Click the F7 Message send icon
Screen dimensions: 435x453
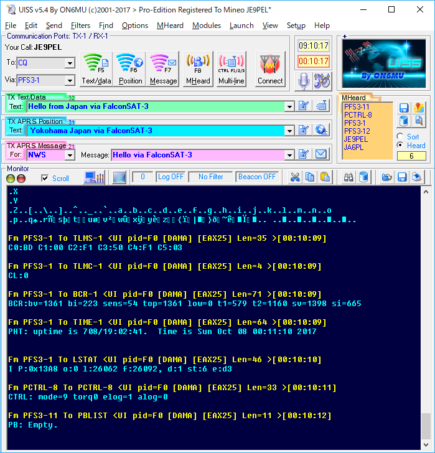[x=164, y=68]
